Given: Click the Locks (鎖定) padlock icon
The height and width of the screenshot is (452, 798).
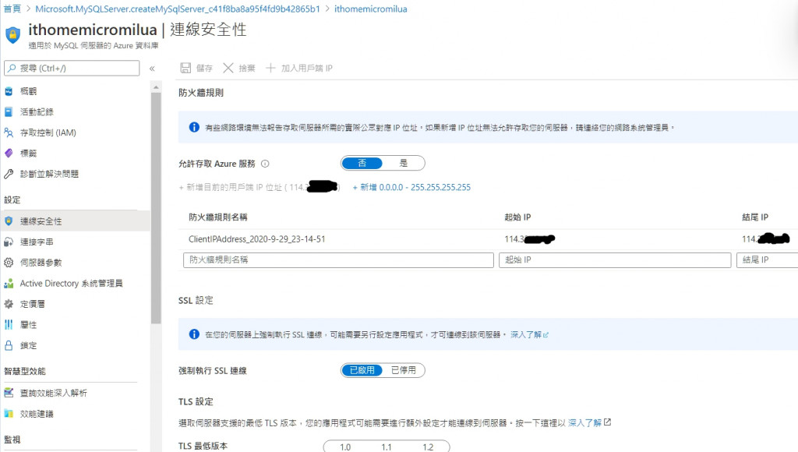Looking at the screenshot, I should point(9,345).
